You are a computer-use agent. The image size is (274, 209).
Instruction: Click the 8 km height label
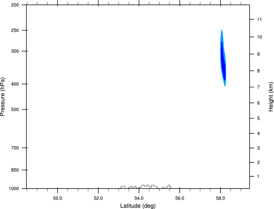(259, 71)
